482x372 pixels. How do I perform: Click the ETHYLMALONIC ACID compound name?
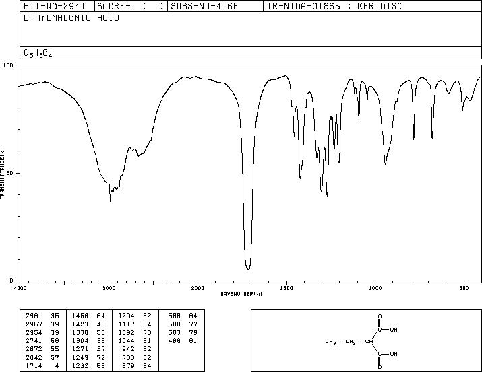click(71, 18)
